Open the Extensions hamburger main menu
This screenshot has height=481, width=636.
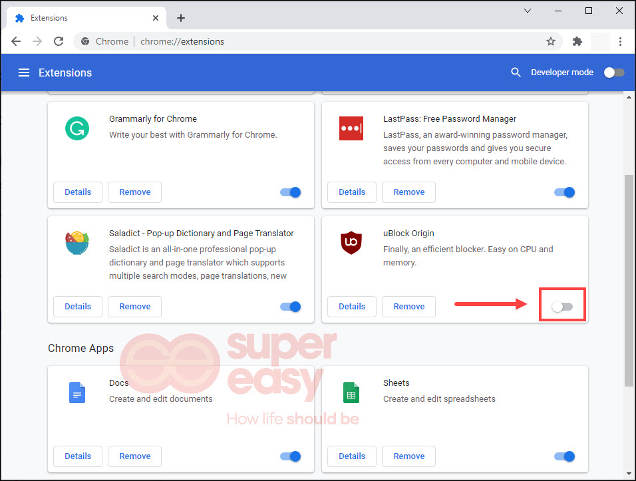coord(24,73)
